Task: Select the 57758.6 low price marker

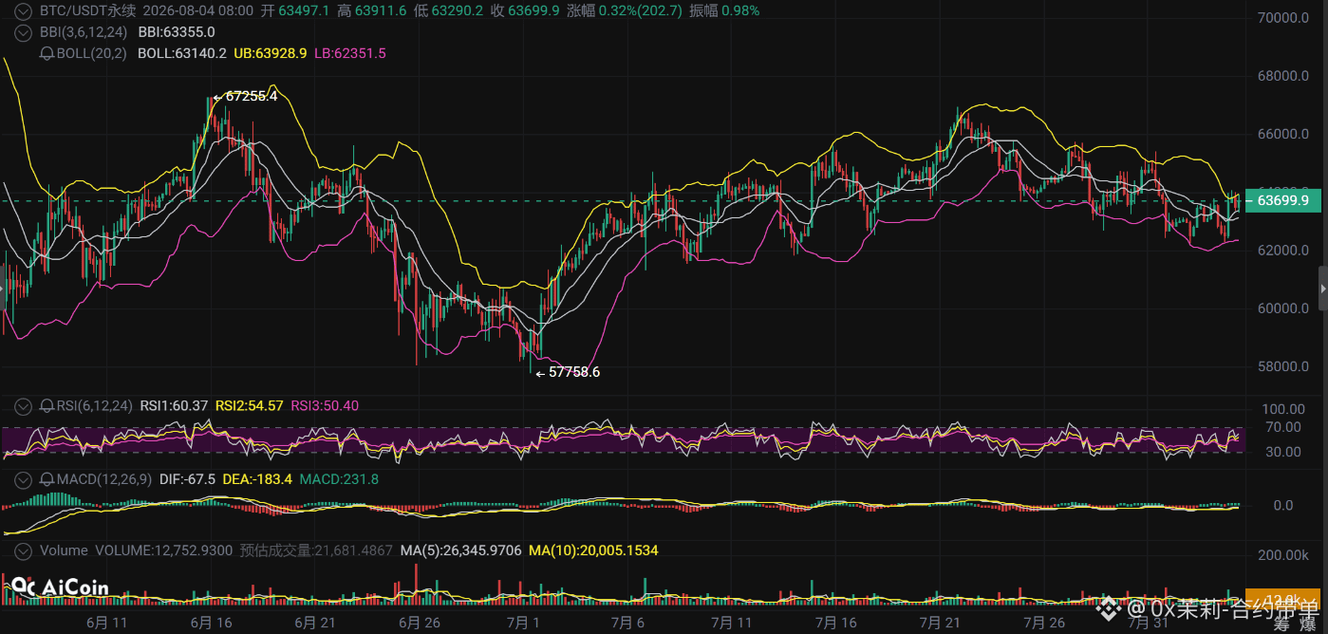Action: [568, 372]
